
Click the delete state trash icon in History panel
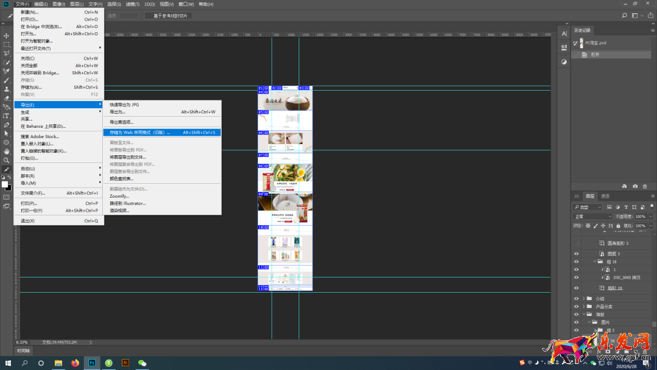click(645, 186)
